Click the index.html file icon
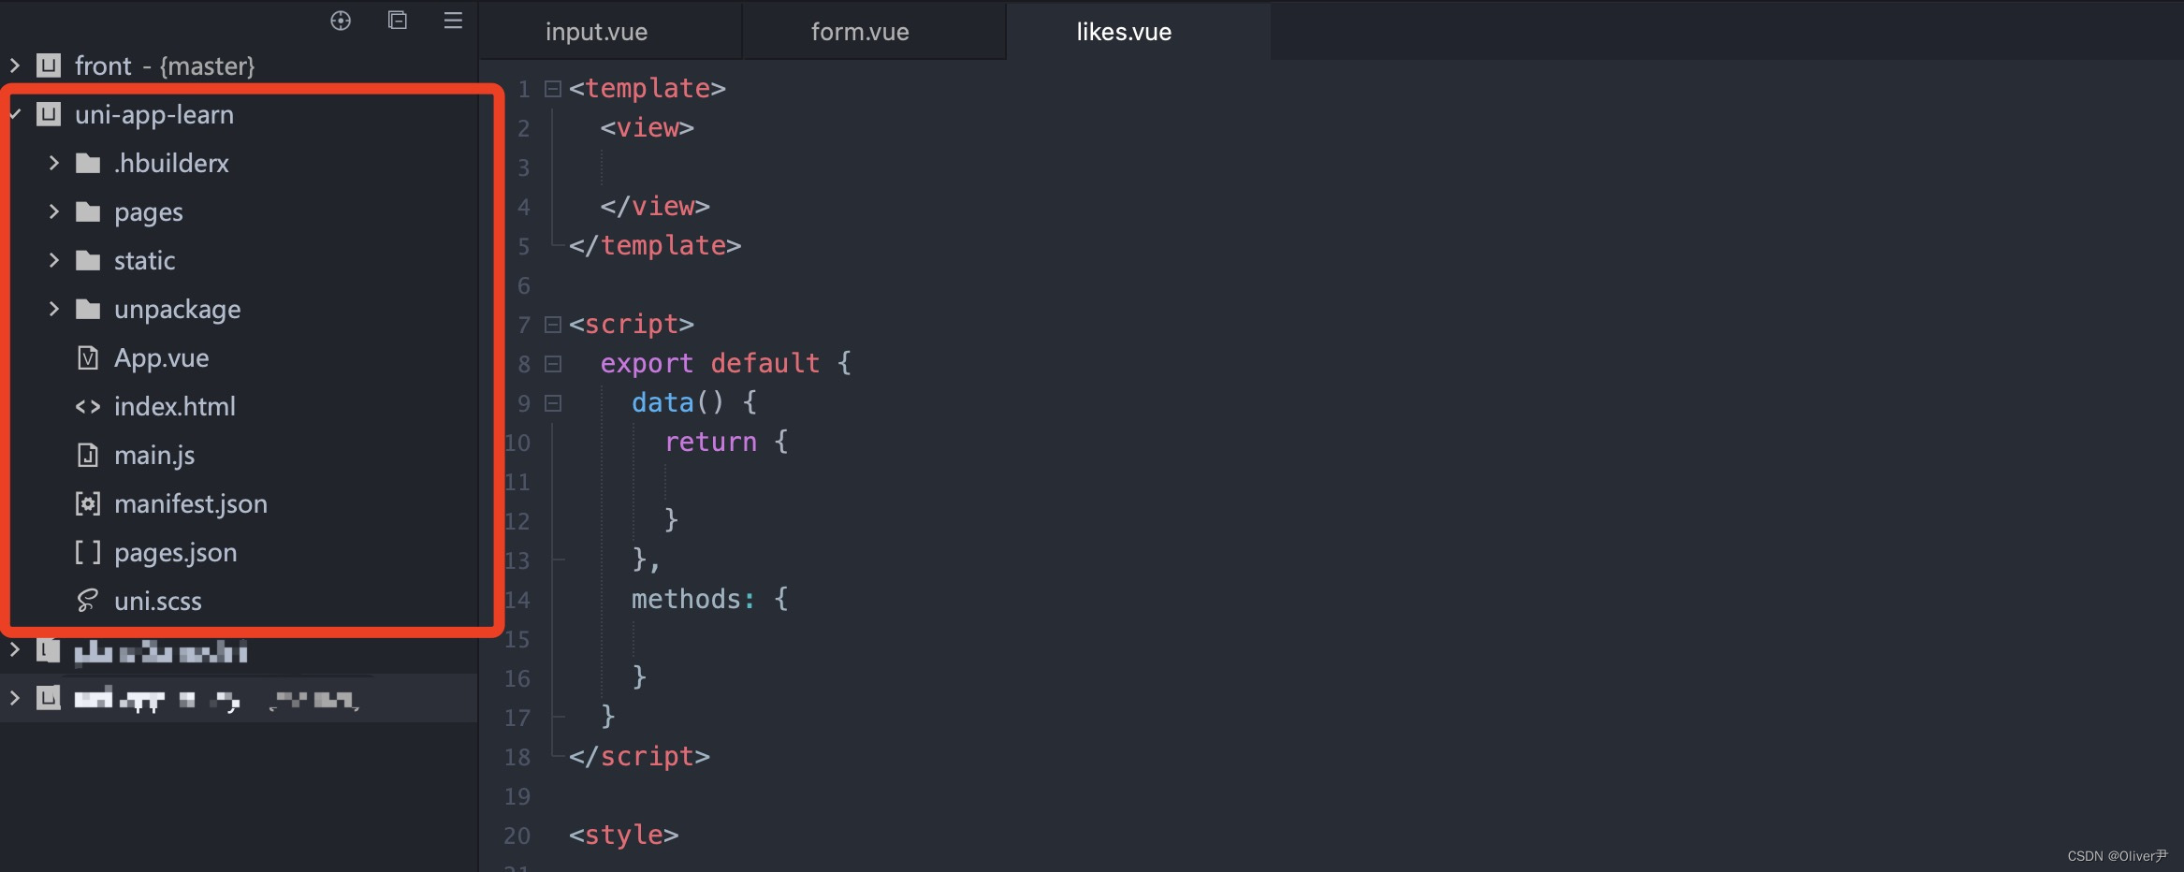This screenshot has height=872, width=2184. (88, 407)
